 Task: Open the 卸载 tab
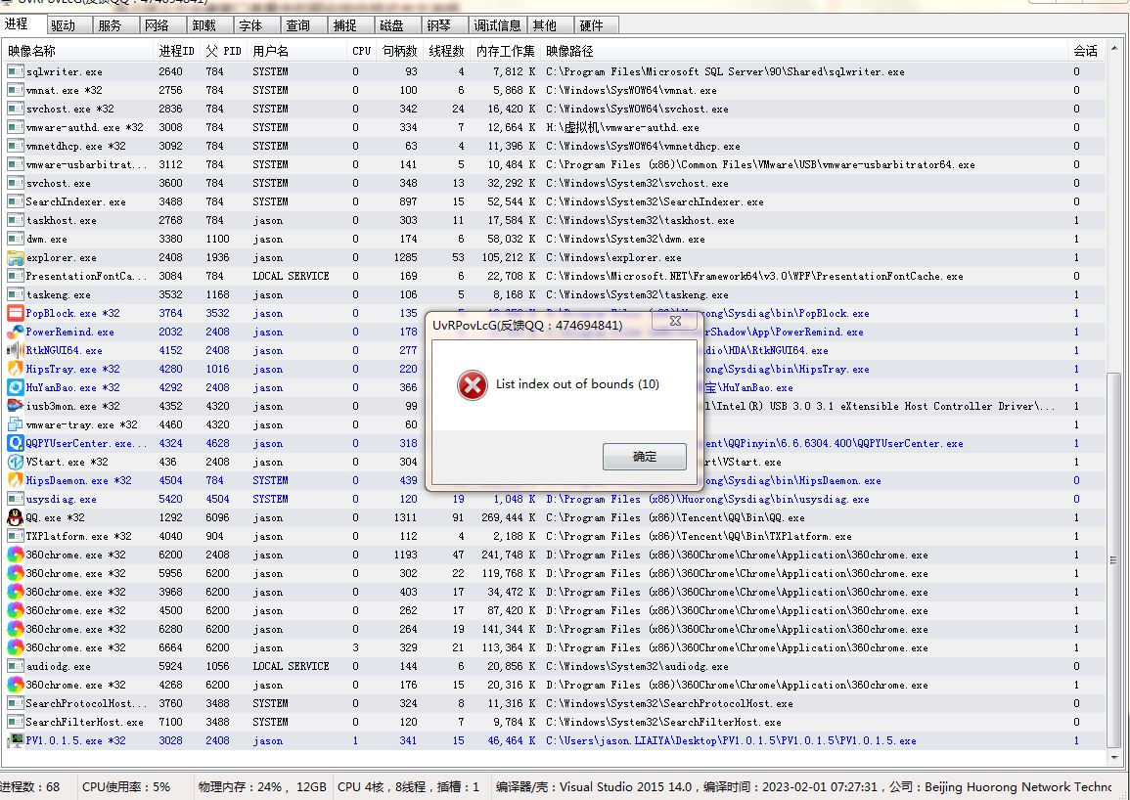209,25
